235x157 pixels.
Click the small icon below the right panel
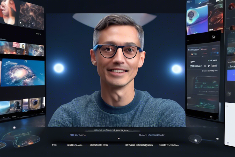(x=212, y=117)
